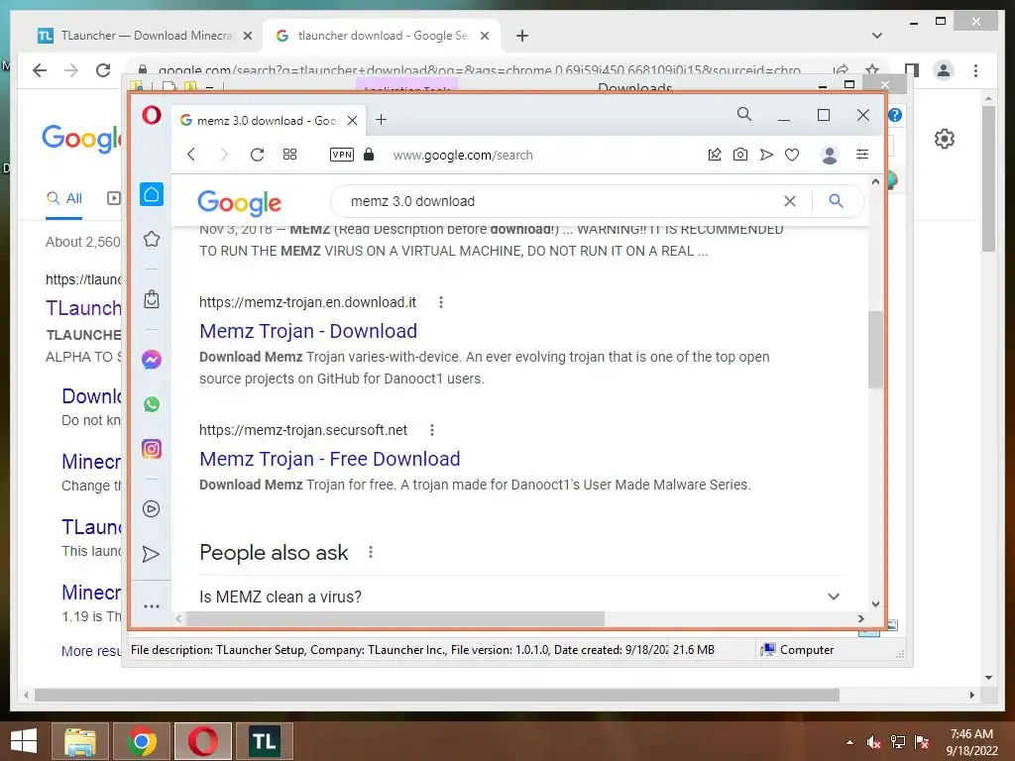Open People also ask options menu
The image size is (1015, 761).
coord(371,552)
